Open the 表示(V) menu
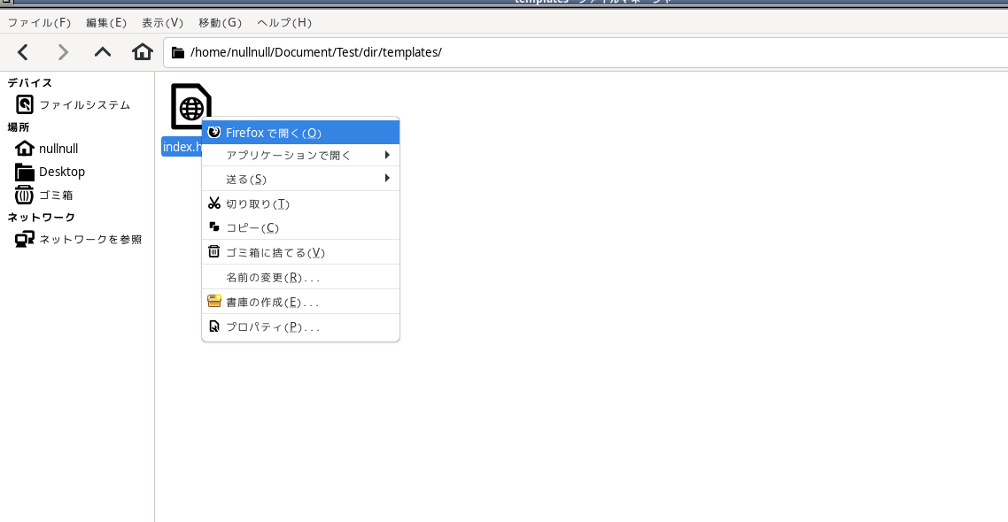 click(x=163, y=22)
